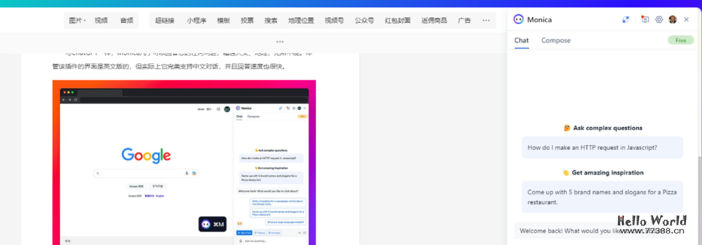Select 音频 in the editor toolbar
The width and height of the screenshot is (702, 245).
click(x=127, y=21)
